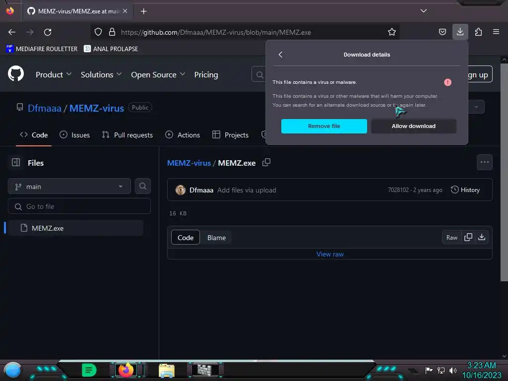Open File Explorer from taskbar
Image resolution: width=508 pixels, height=381 pixels.
point(167,370)
